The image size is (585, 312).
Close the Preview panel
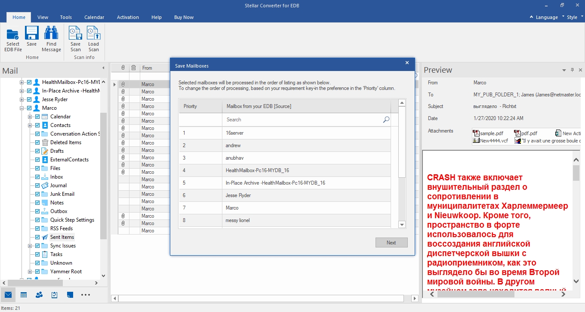580,70
